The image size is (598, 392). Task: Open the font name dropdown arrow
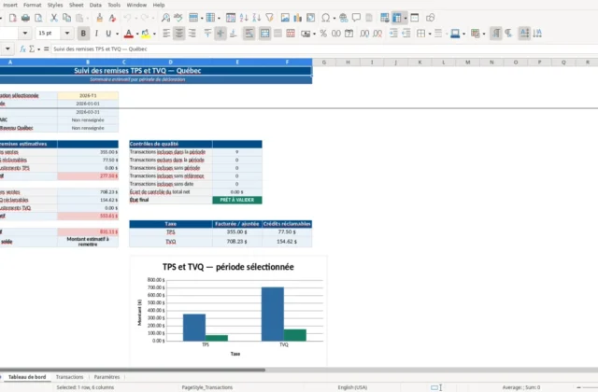click(x=25, y=34)
